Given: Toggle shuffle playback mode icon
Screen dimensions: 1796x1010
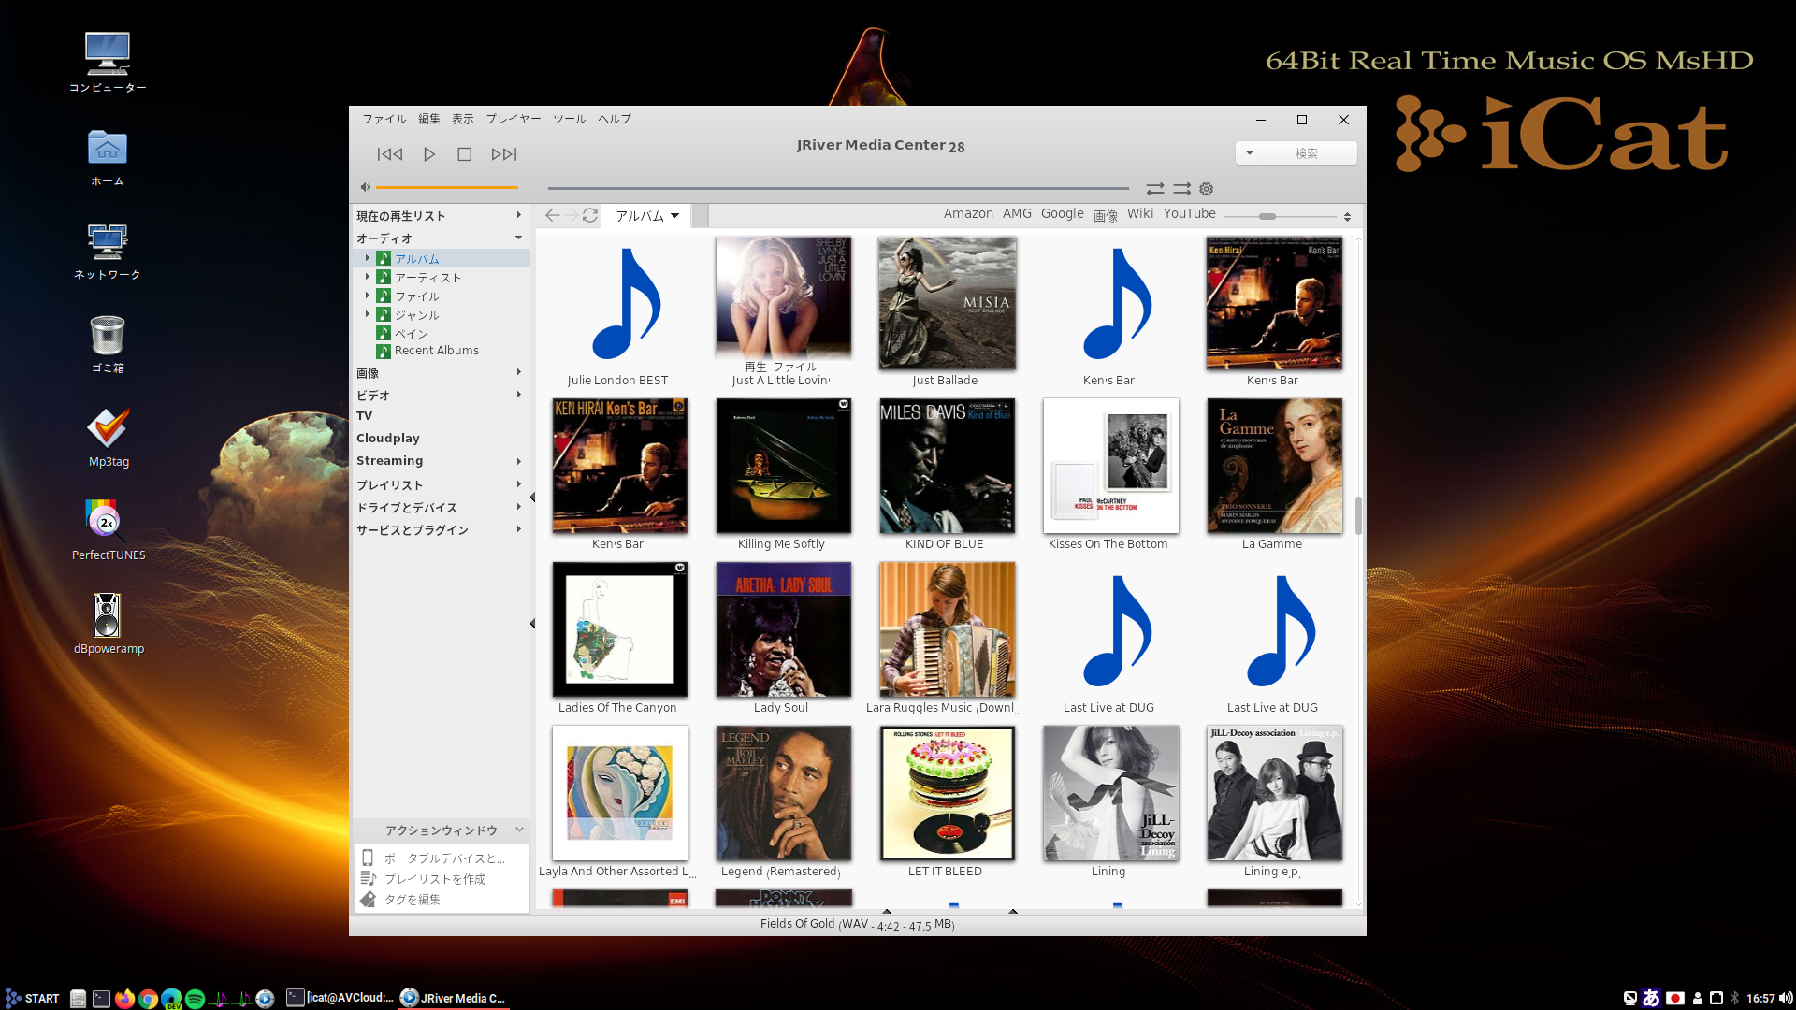Looking at the screenshot, I should pyautogui.click(x=1181, y=189).
